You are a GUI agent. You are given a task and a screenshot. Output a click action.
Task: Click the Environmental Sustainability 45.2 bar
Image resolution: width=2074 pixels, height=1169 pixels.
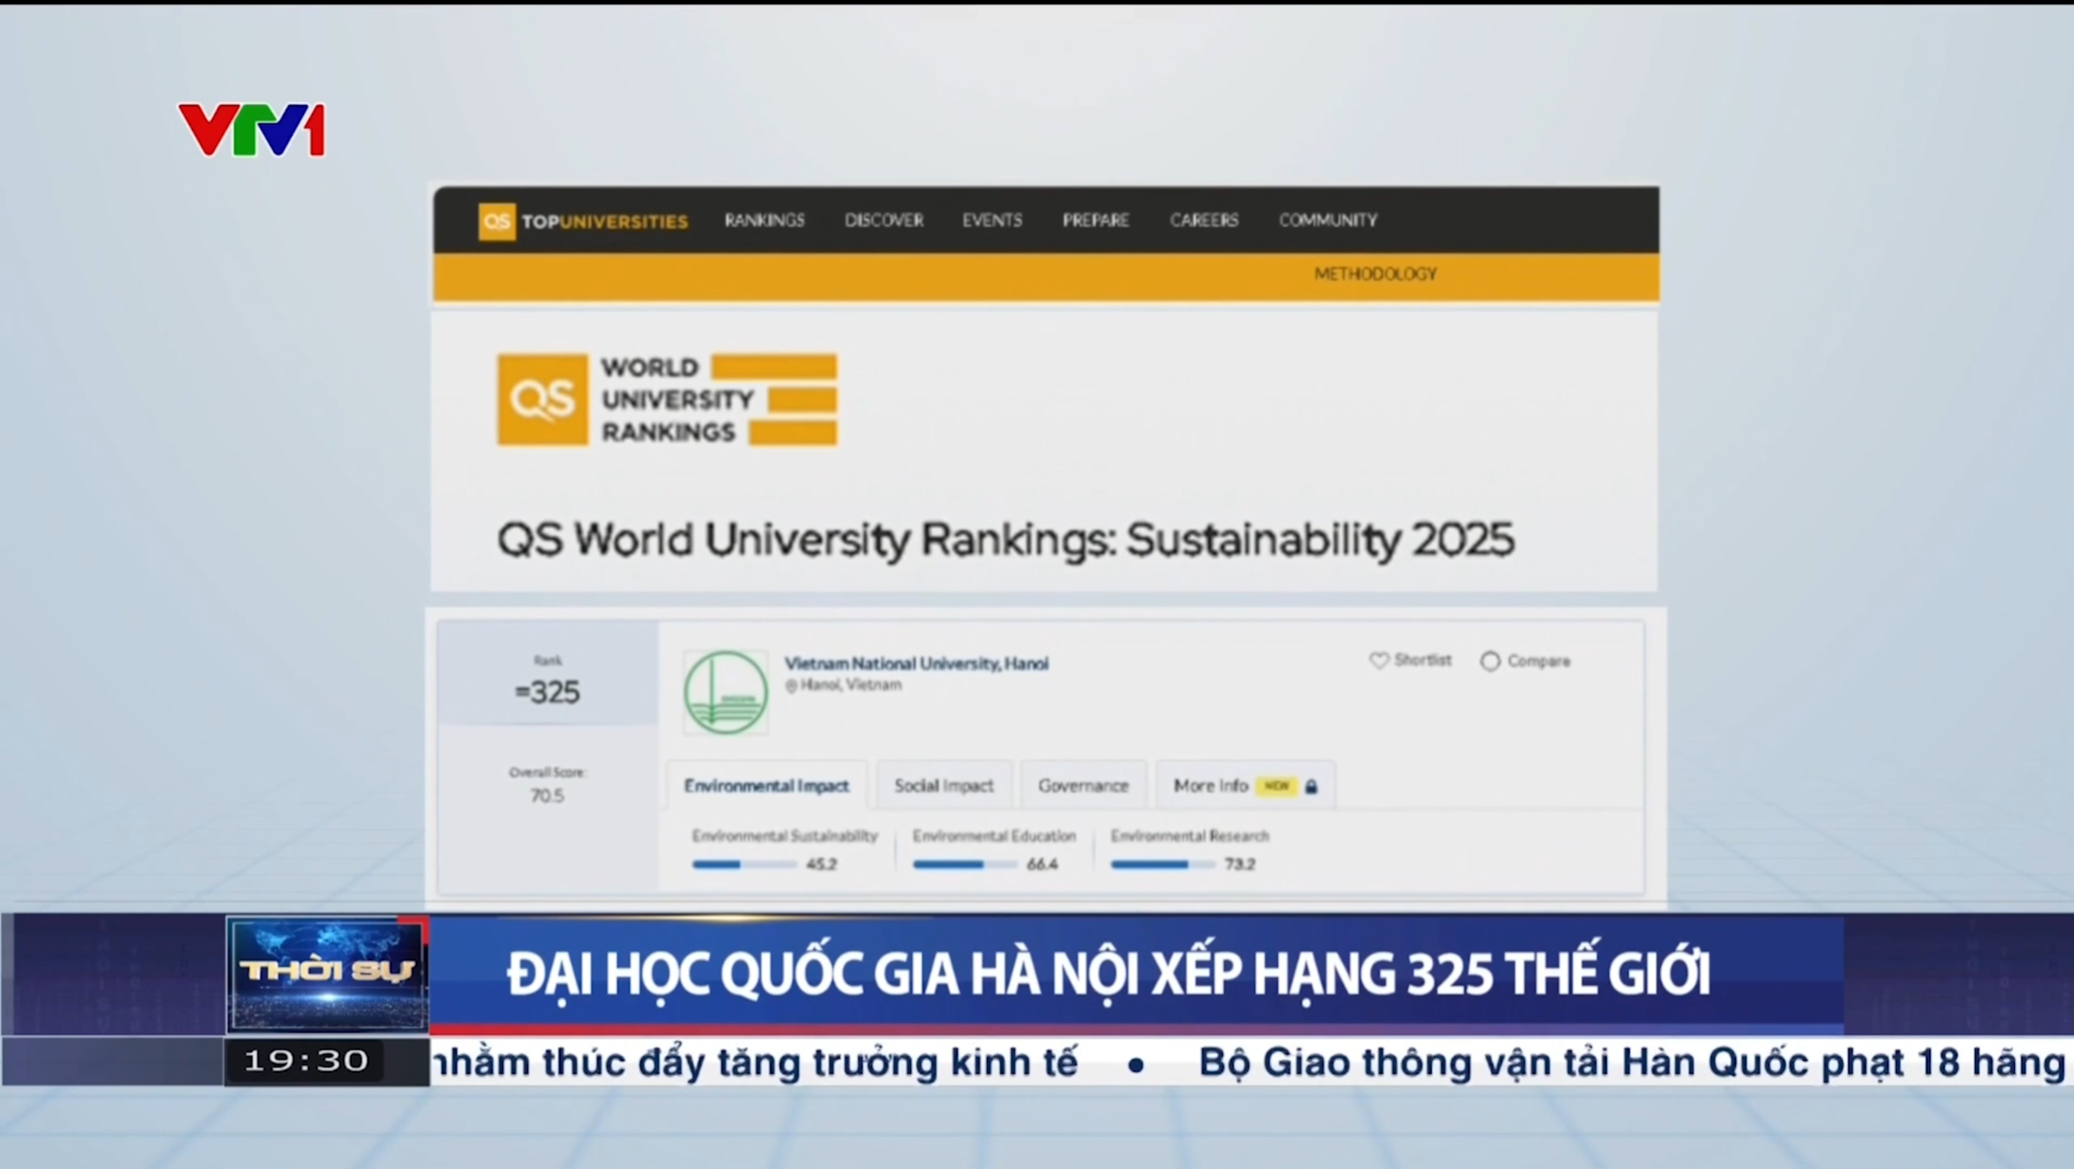coord(744,865)
